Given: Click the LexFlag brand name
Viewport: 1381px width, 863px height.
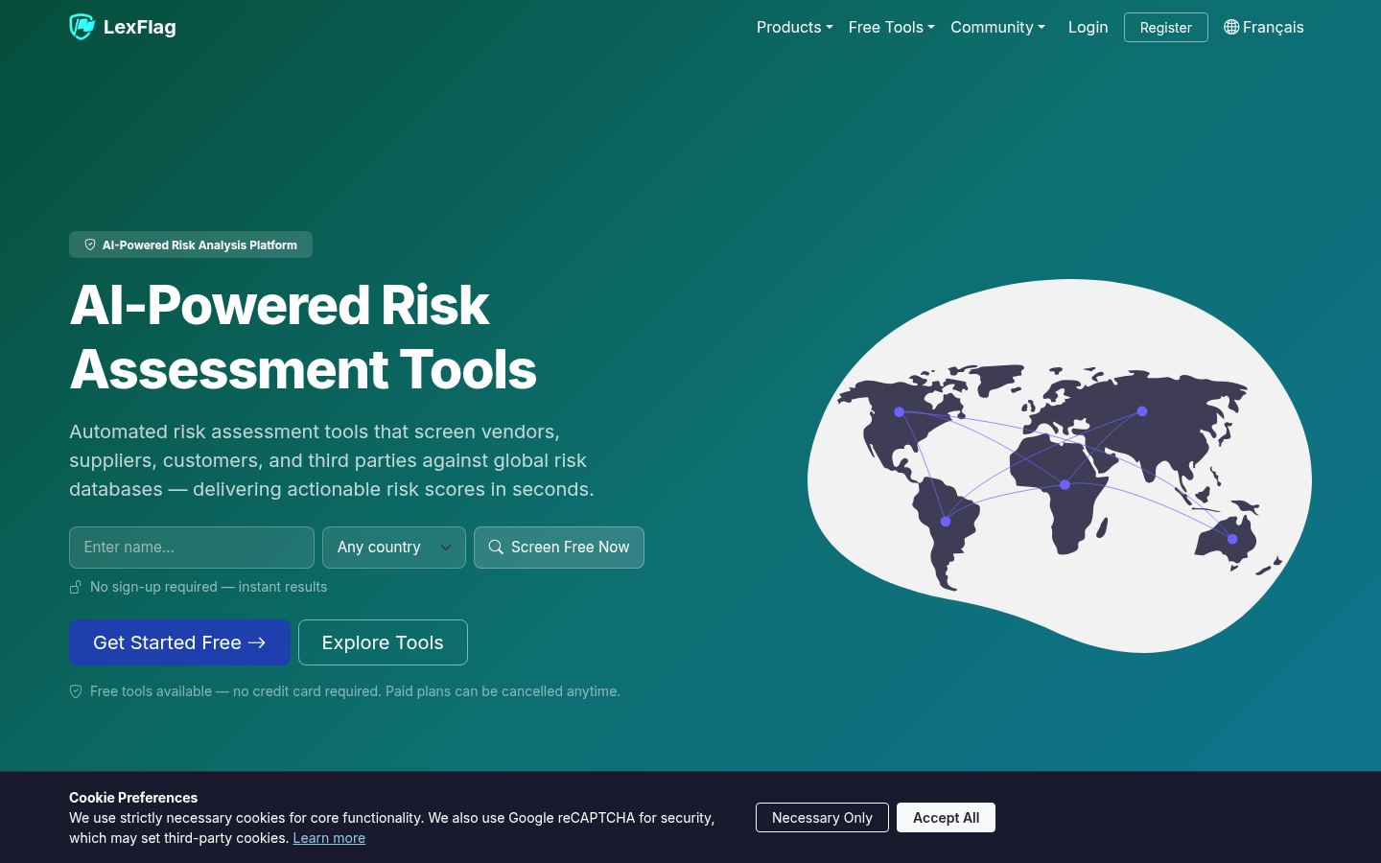Looking at the screenshot, I should [140, 27].
